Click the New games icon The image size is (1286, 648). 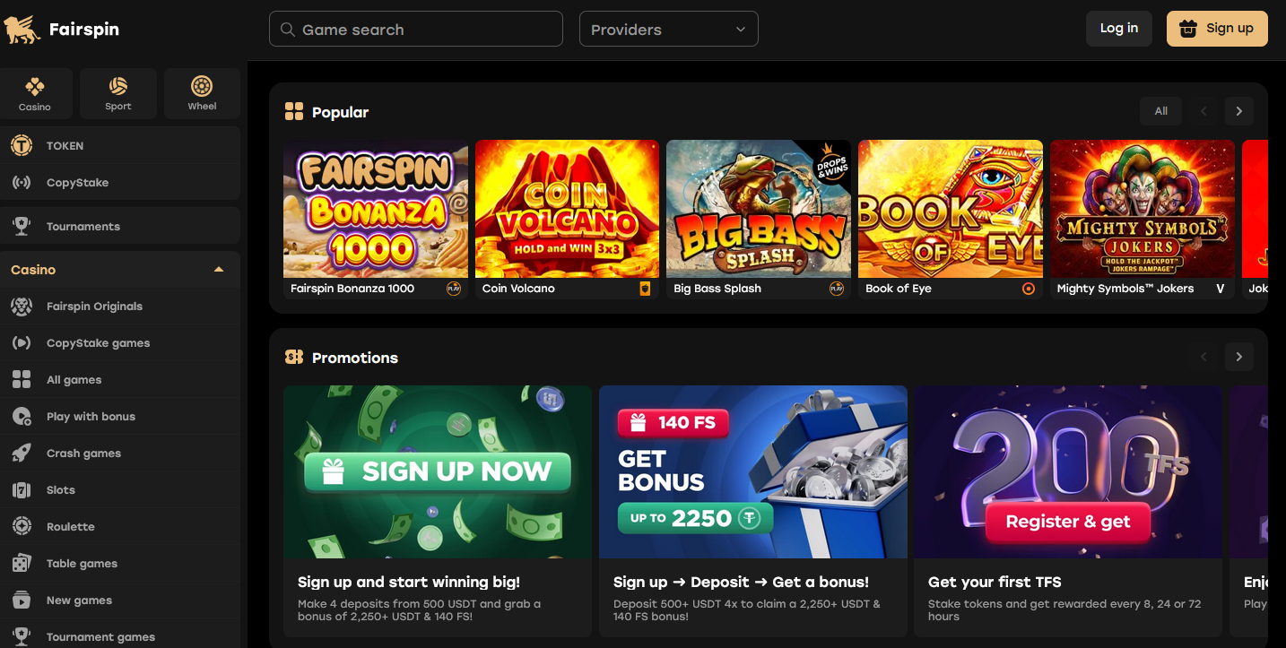click(x=22, y=600)
